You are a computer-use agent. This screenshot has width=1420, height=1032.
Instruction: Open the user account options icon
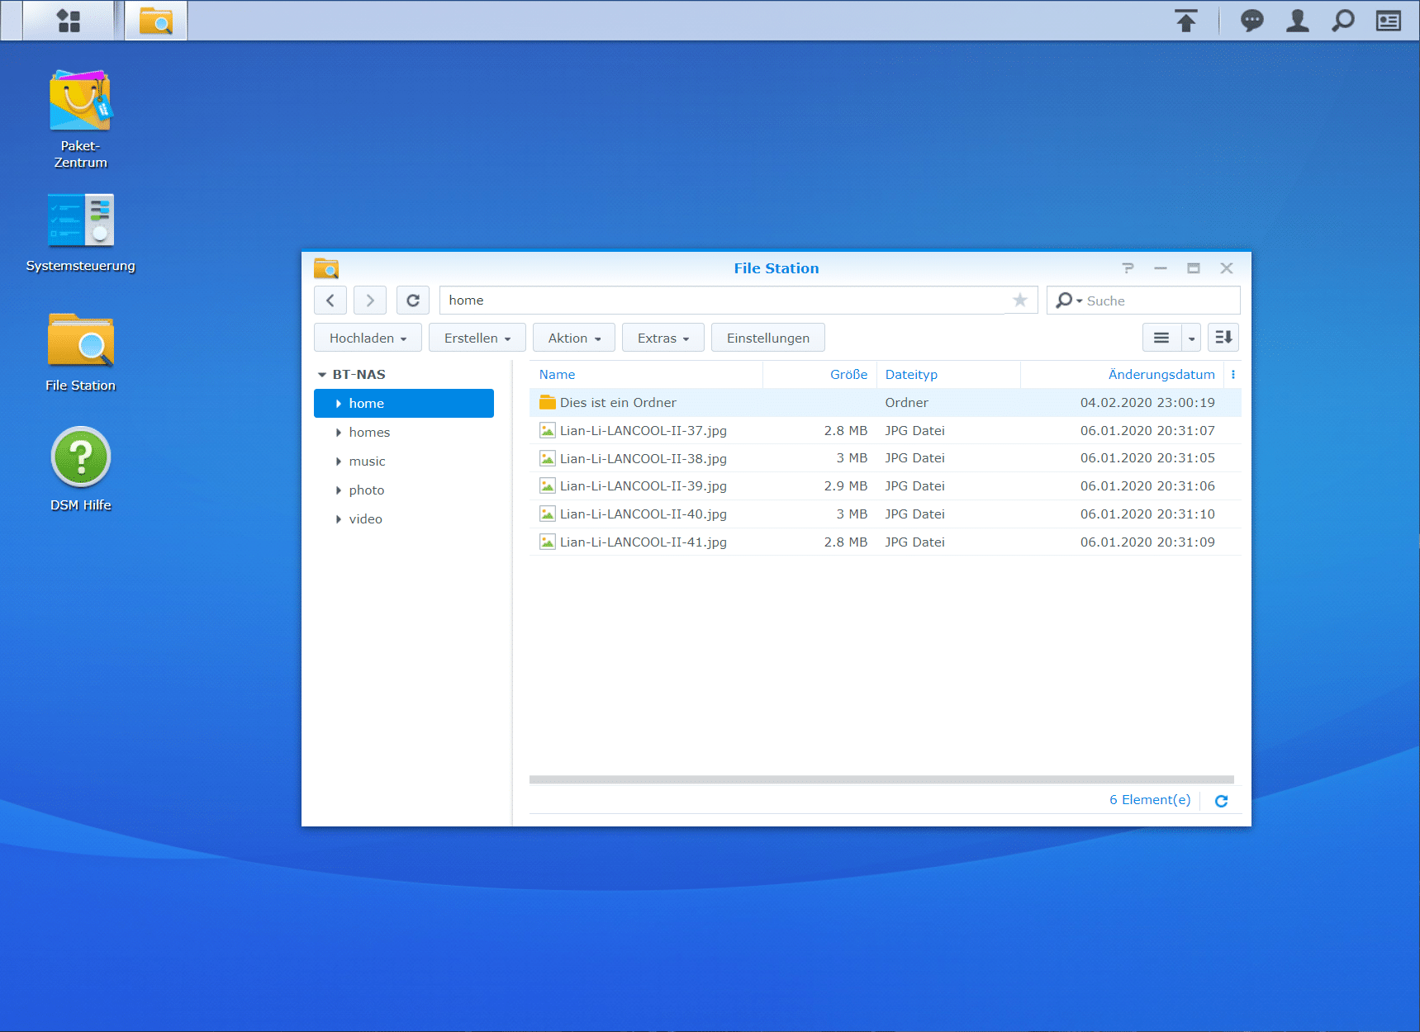(1297, 21)
